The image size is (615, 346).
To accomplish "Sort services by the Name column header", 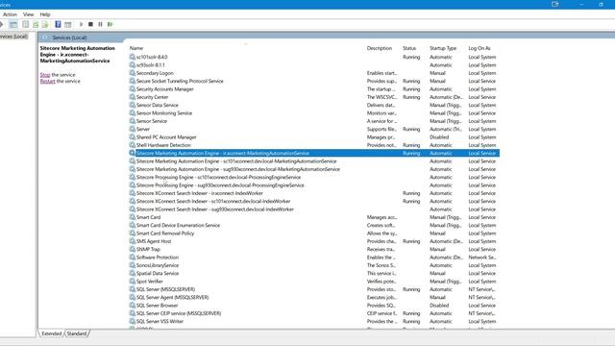I will (x=136, y=48).
